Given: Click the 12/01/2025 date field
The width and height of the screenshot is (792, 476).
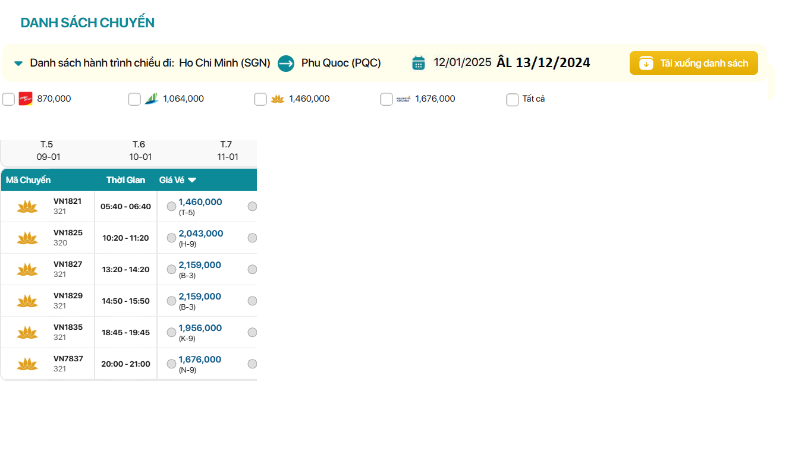Looking at the screenshot, I should pyautogui.click(x=462, y=62).
